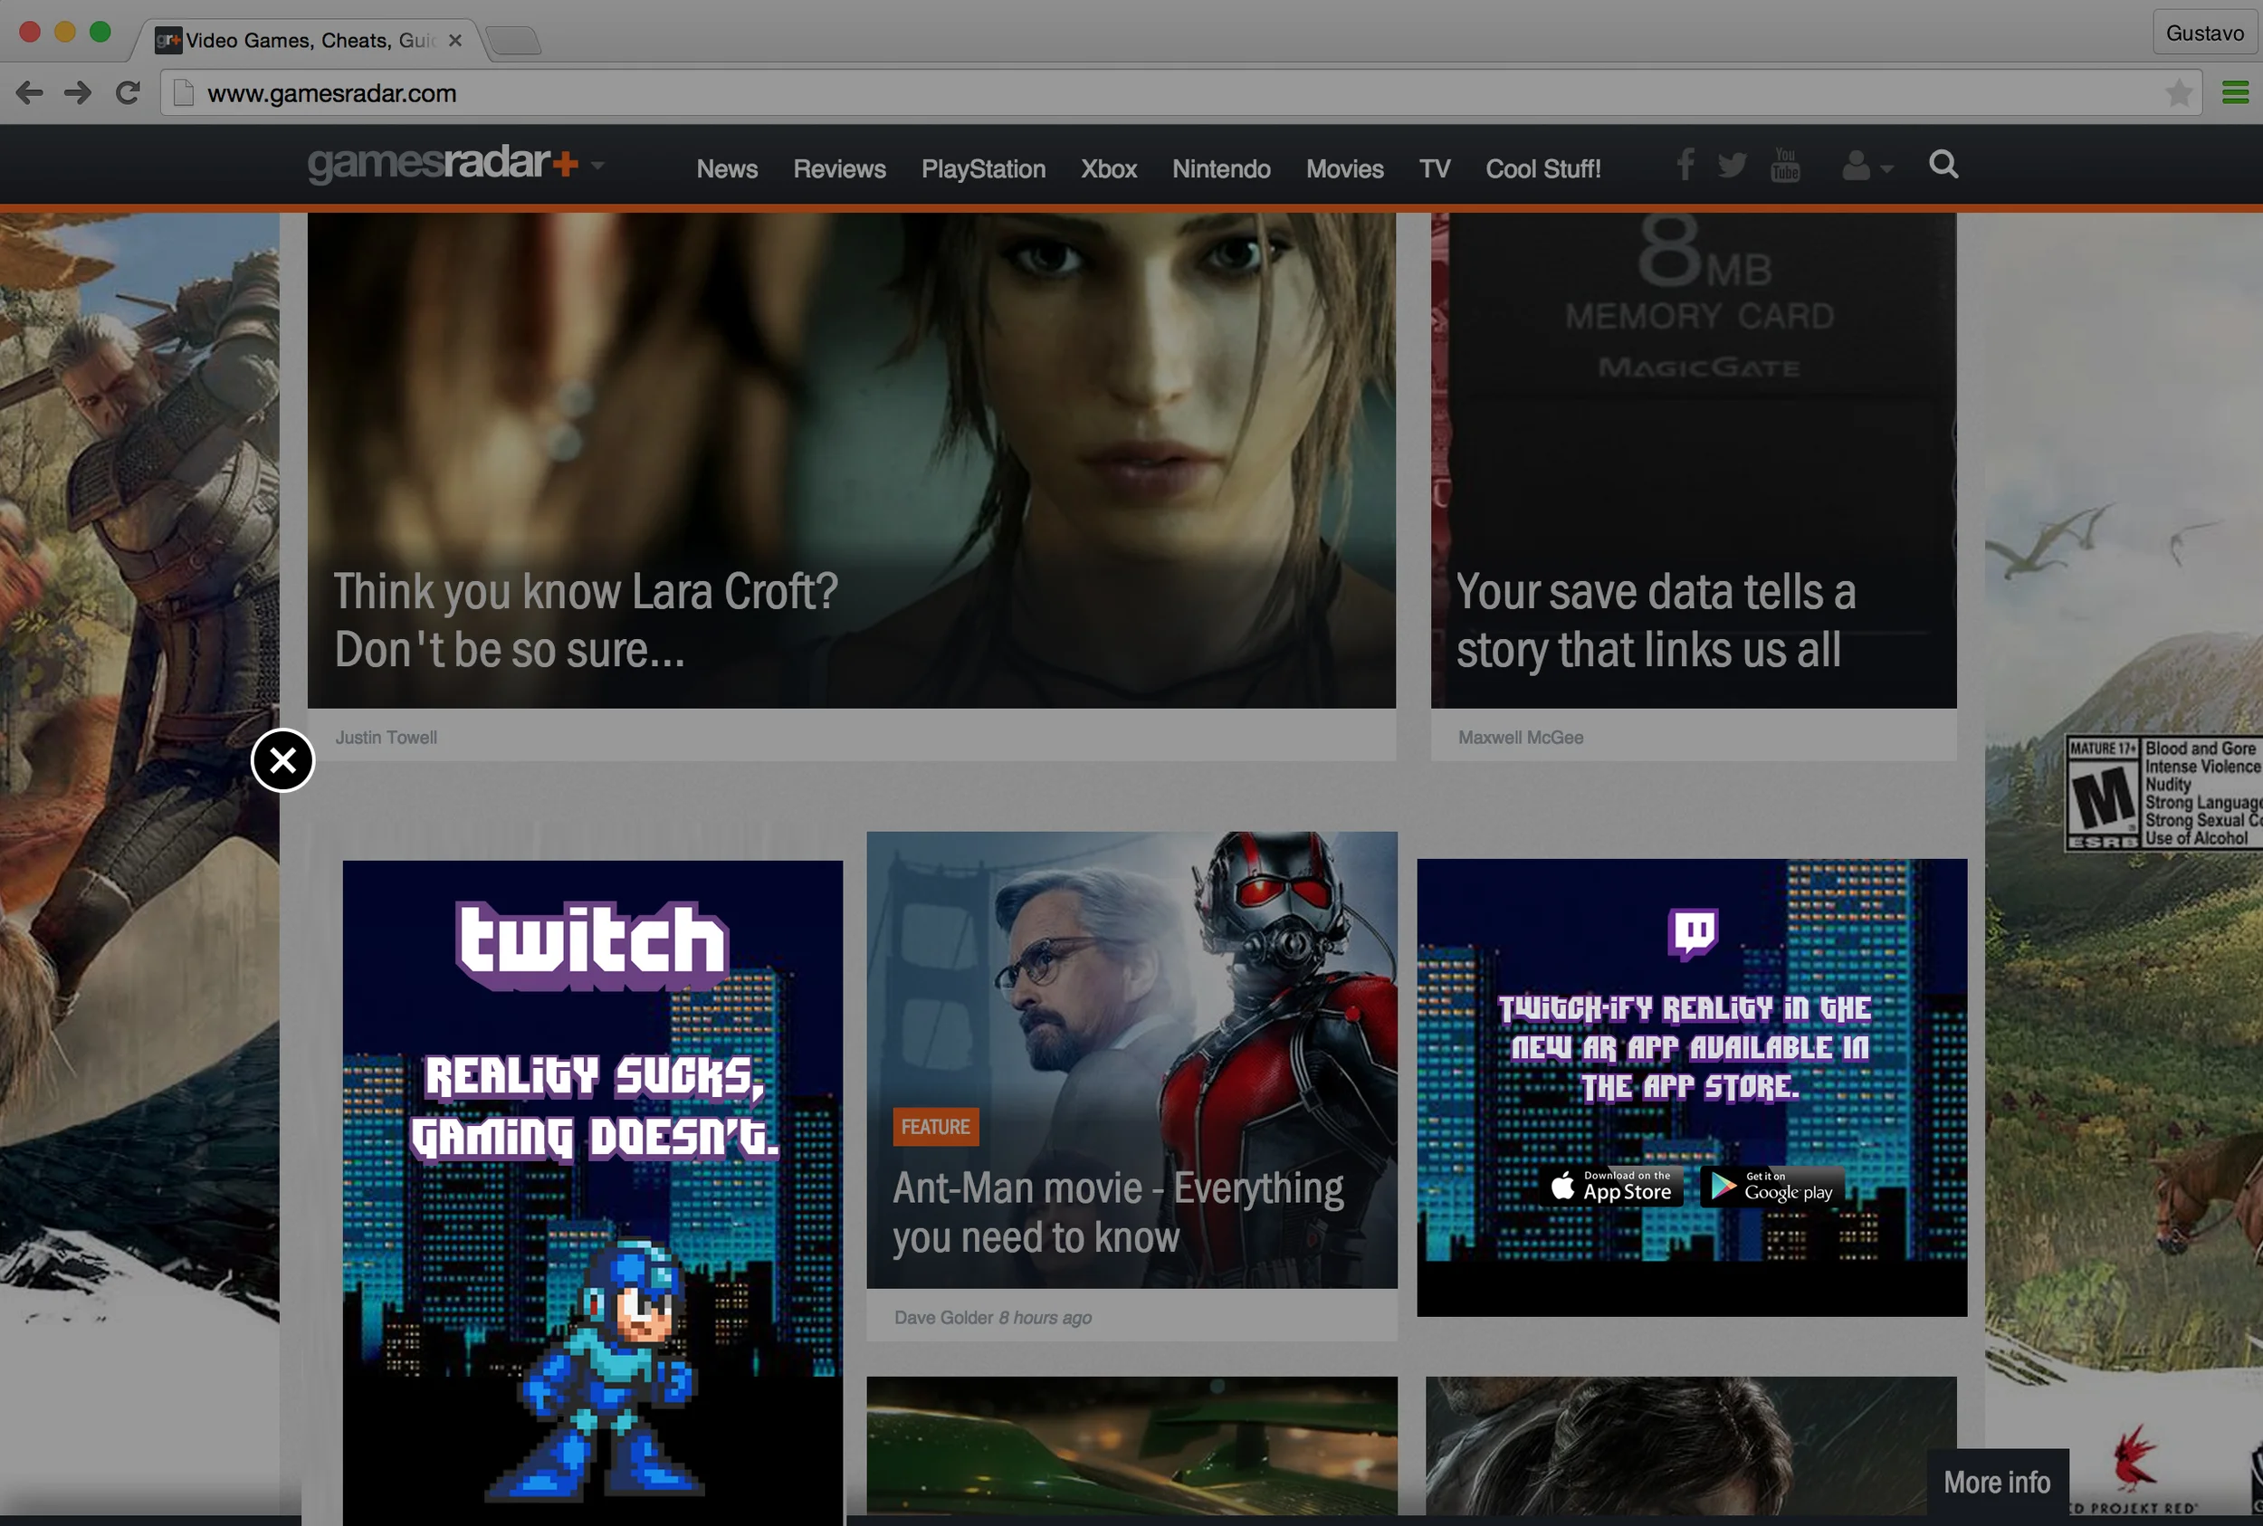Click the Get it on Google Play badge
The image size is (2263, 1526).
[x=1772, y=1186]
